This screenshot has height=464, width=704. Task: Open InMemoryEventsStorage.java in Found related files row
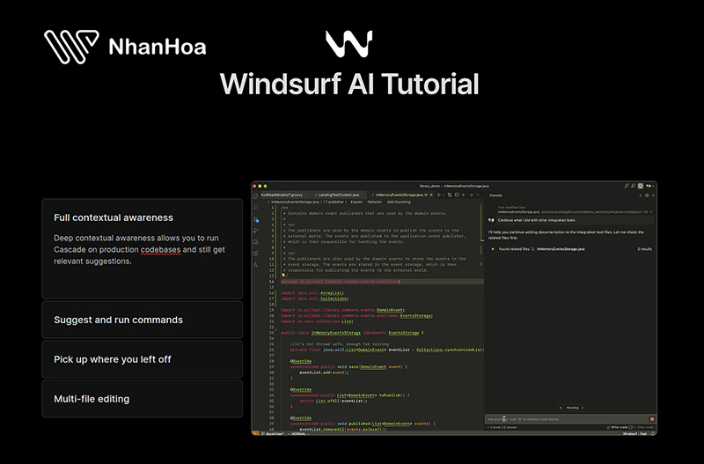(x=561, y=249)
